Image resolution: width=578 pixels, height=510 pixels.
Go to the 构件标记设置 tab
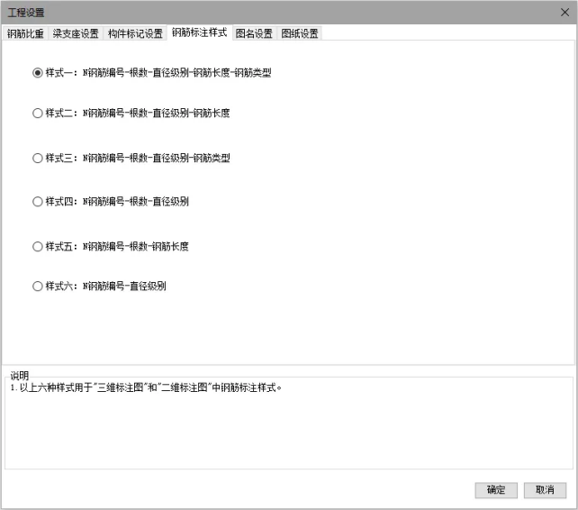(135, 33)
